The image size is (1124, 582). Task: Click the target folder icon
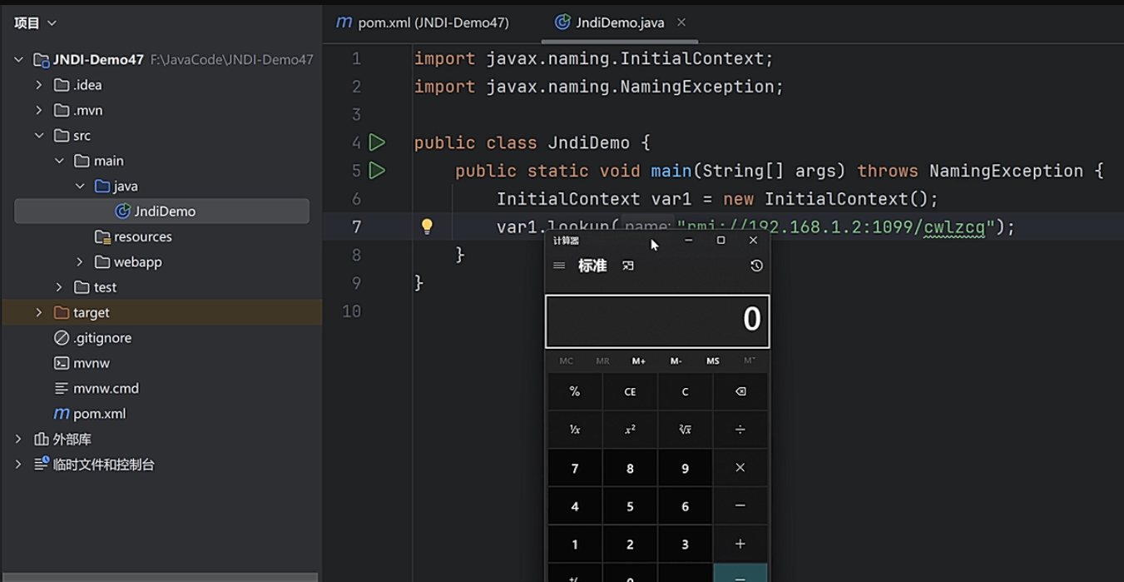click(x=62, y=312)
